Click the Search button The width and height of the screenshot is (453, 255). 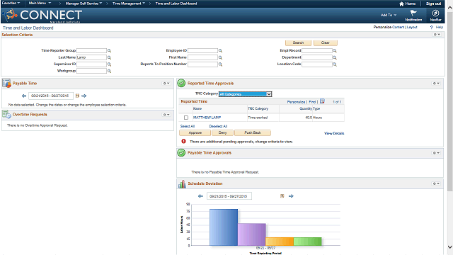[x=298, y=42]
